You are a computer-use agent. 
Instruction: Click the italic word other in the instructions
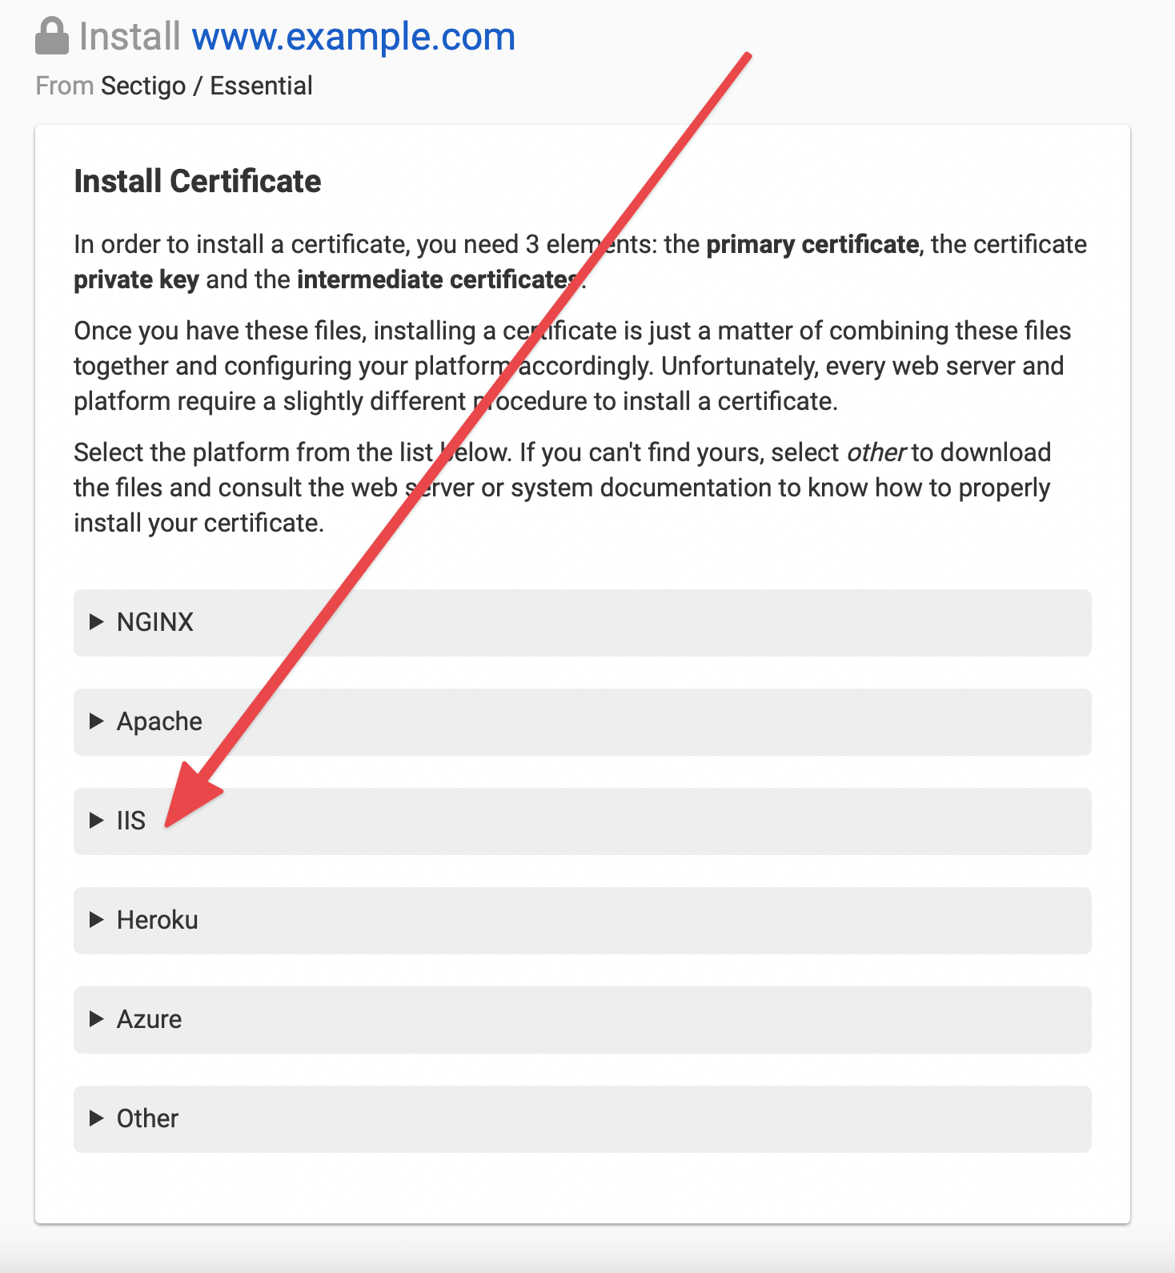click(877, 452)
